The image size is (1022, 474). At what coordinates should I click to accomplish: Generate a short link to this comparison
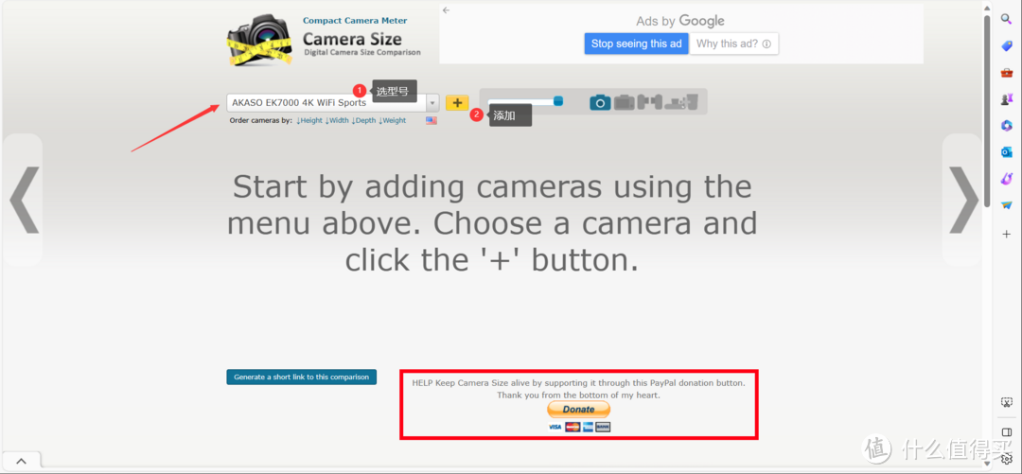301,377
